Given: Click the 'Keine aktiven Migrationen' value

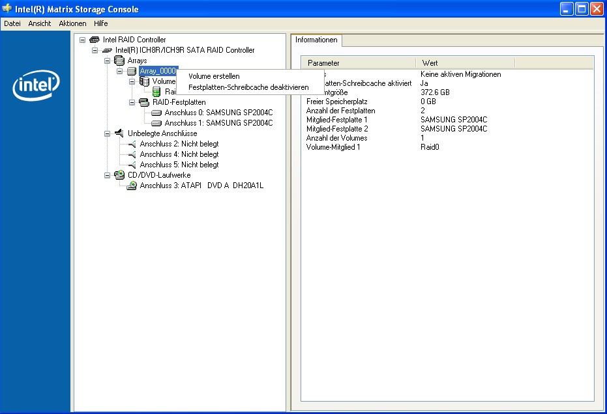Looking at the screenshot, I should [461, 74].
